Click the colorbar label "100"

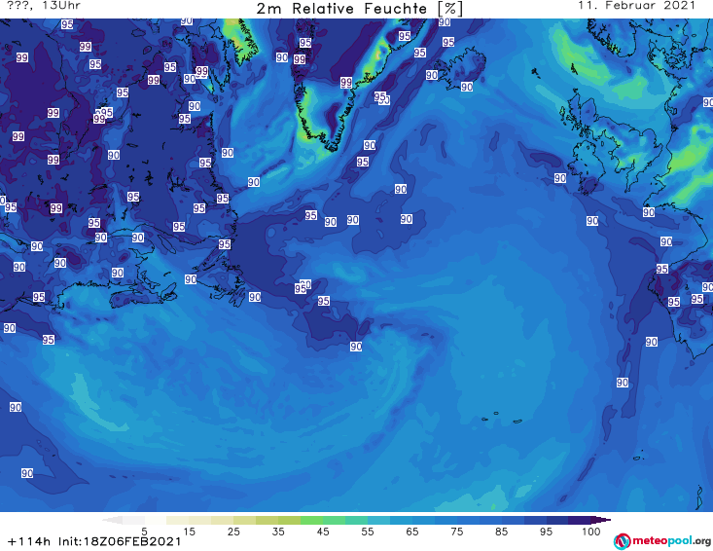(x=590, y=532)
